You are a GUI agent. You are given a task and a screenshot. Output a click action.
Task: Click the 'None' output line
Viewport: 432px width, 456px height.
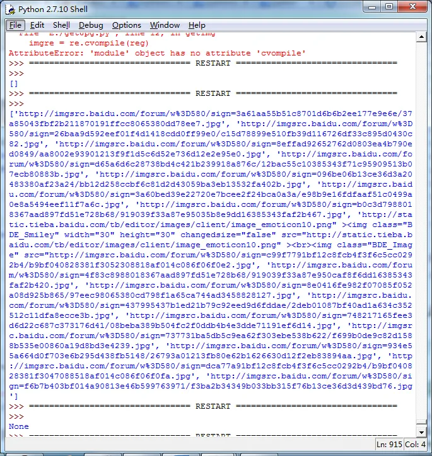pyautogui.click(x=19, y=426)
